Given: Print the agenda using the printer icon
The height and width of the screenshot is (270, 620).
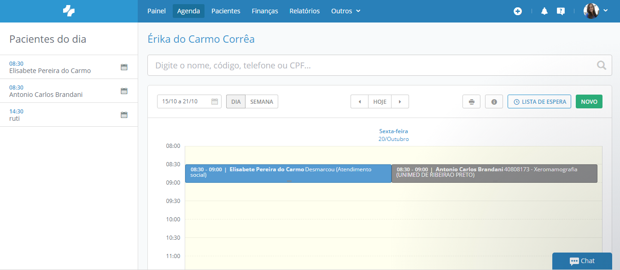Looking at the screenshot, I should 471,101.
